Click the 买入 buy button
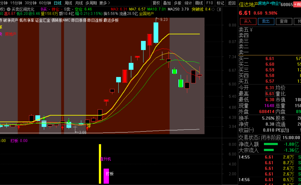This screenshot has width=301, height=185. pyautogui.click(x=248, y=21)
